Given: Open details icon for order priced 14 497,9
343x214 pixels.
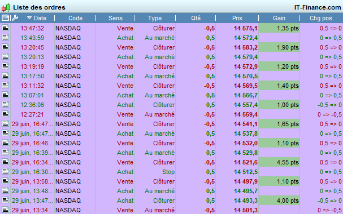Looking at the screenshot, I should coord(5,181).
